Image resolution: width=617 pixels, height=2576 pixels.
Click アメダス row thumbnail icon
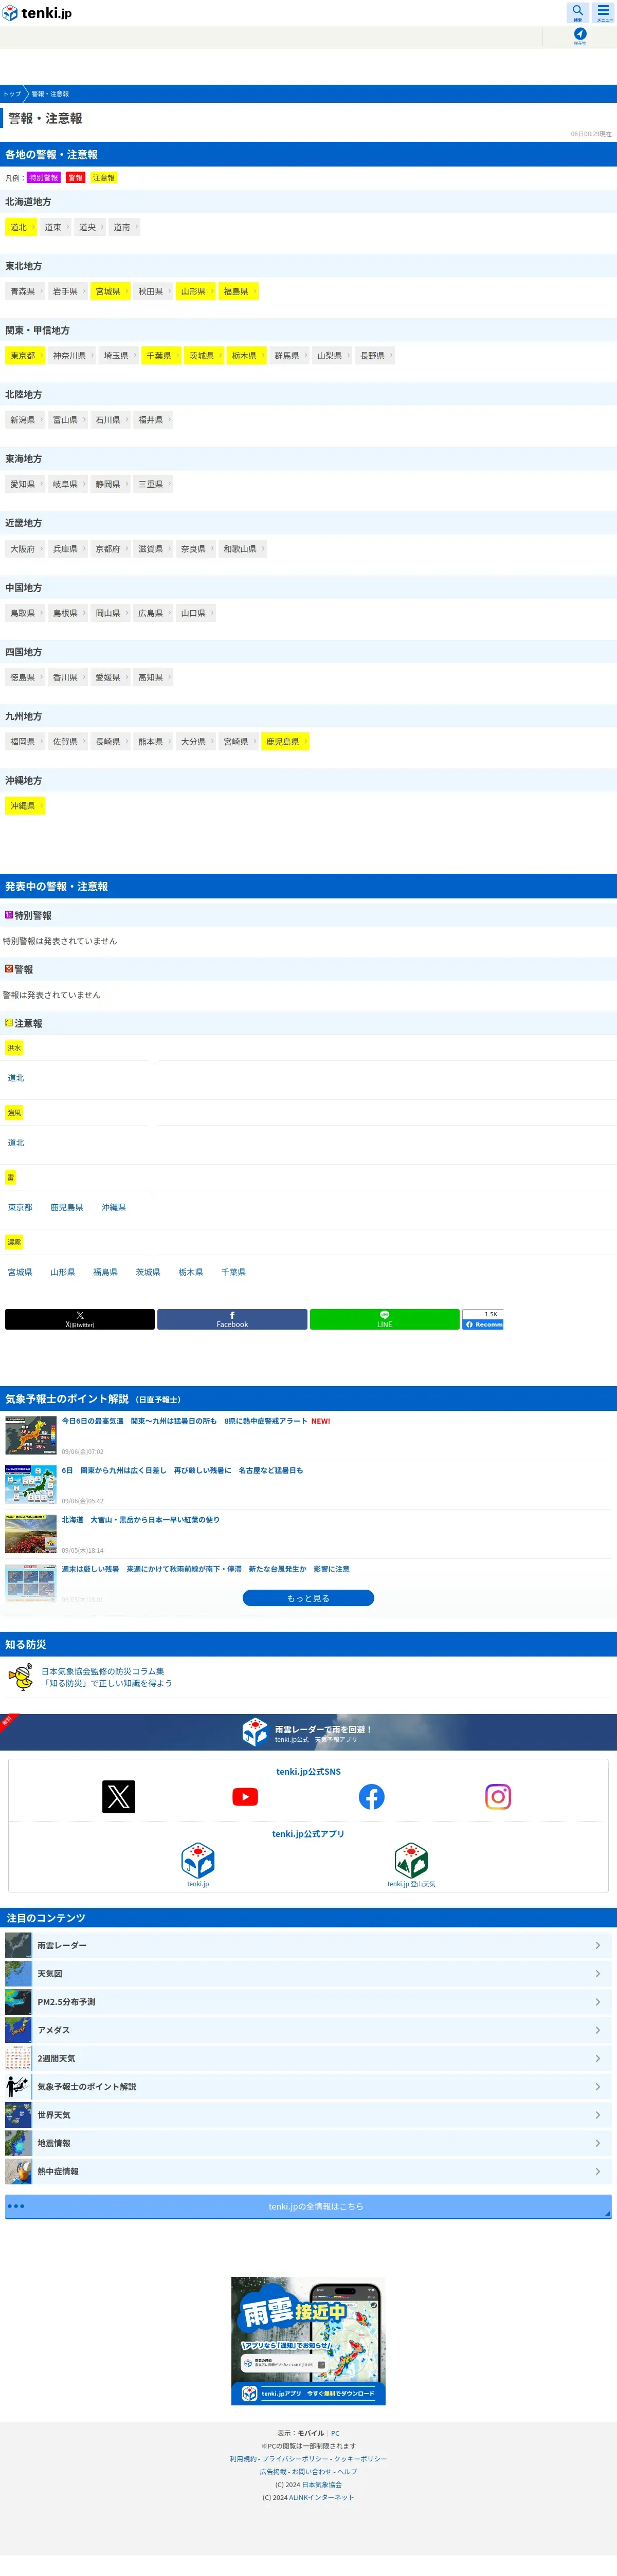coord(18,2030)
